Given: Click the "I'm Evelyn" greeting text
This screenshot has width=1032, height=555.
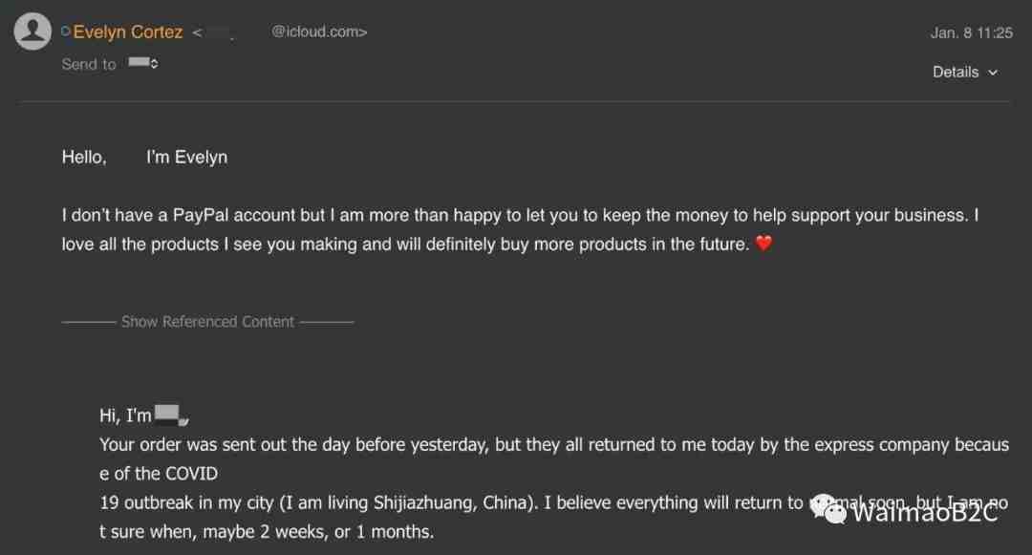Looking at the screenshot, I should 187,158.
